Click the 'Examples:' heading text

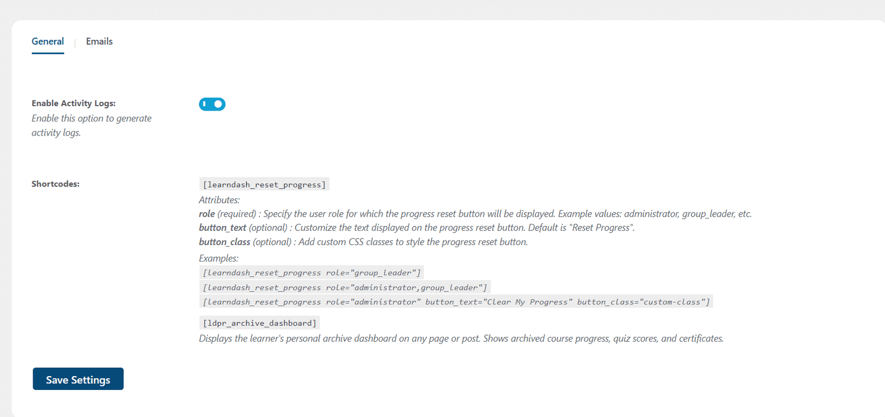pos(219,258)
